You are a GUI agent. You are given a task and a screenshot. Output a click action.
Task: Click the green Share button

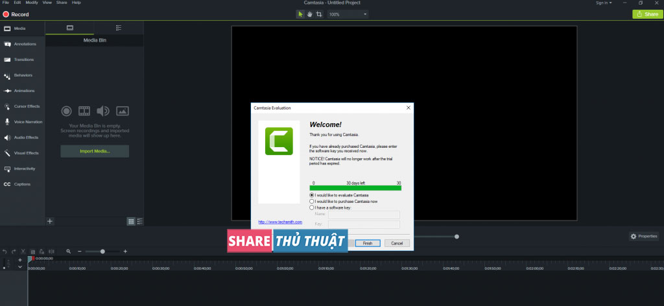pos(648,14)
